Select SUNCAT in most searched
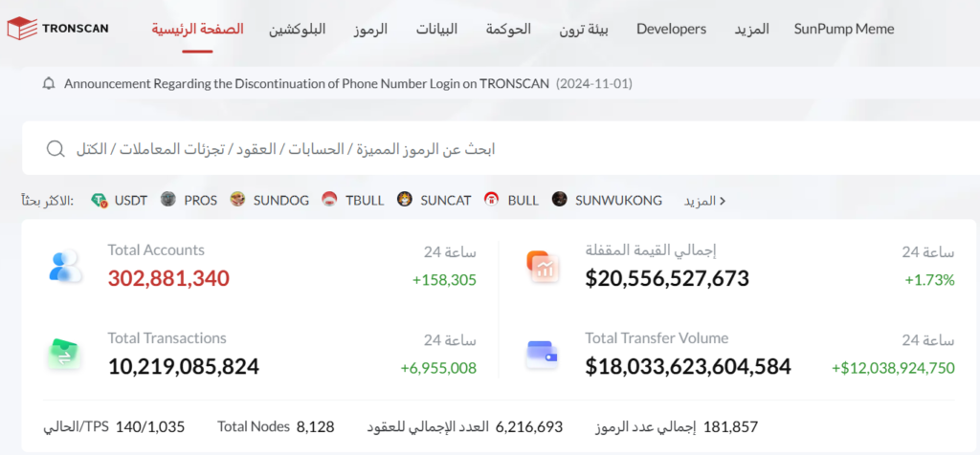980x455 pixels. pyautogui.click(x=446, y=201)
